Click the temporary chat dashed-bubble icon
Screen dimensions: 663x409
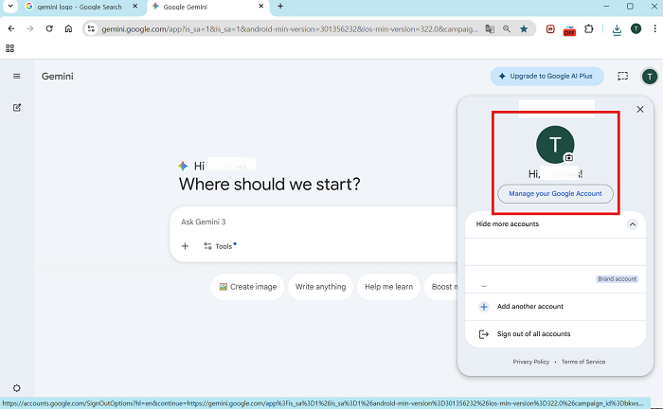click(622, 76)
